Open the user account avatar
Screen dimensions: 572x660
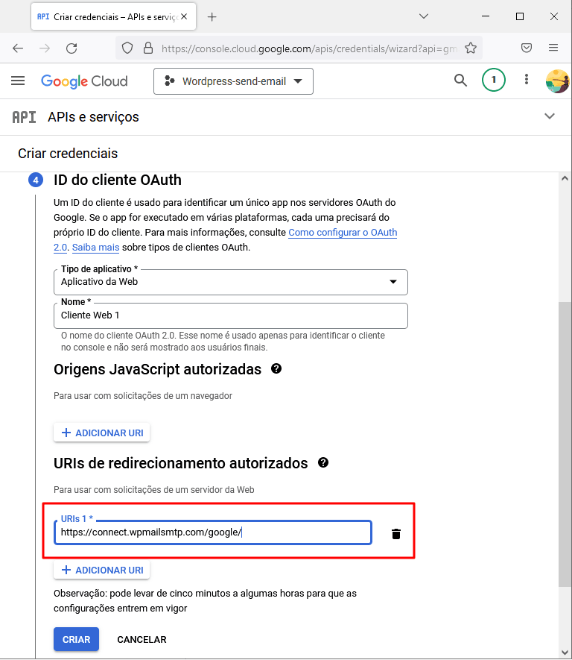tap(557, 81)
